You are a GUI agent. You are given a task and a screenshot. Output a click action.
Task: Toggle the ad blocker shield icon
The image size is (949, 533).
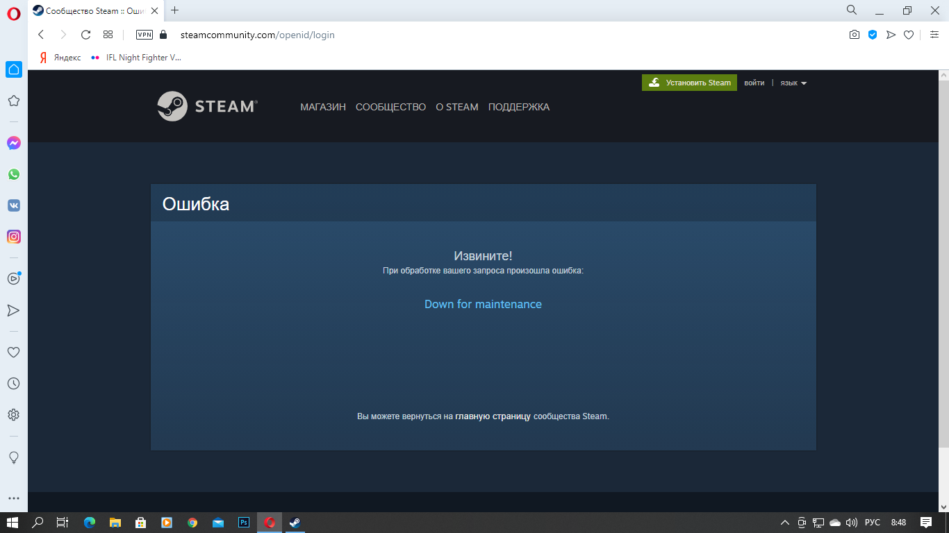(x=873, y=35)
